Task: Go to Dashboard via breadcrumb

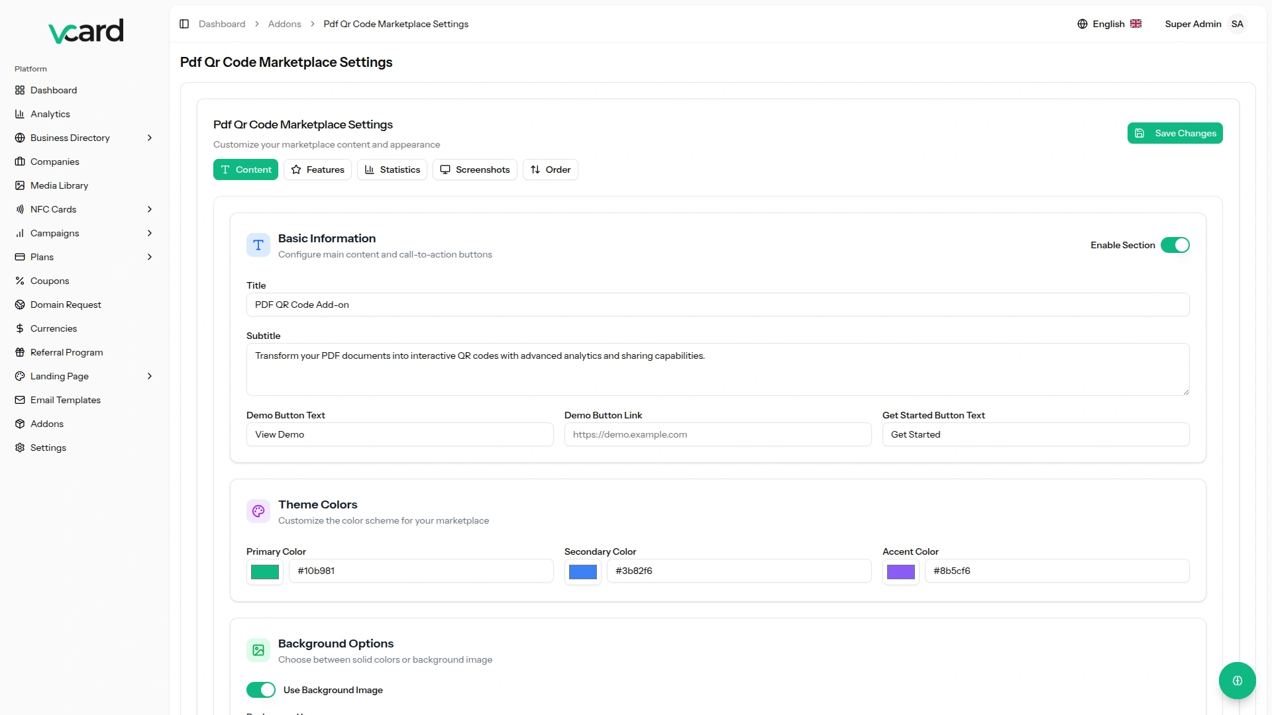Action: [222, 24]
